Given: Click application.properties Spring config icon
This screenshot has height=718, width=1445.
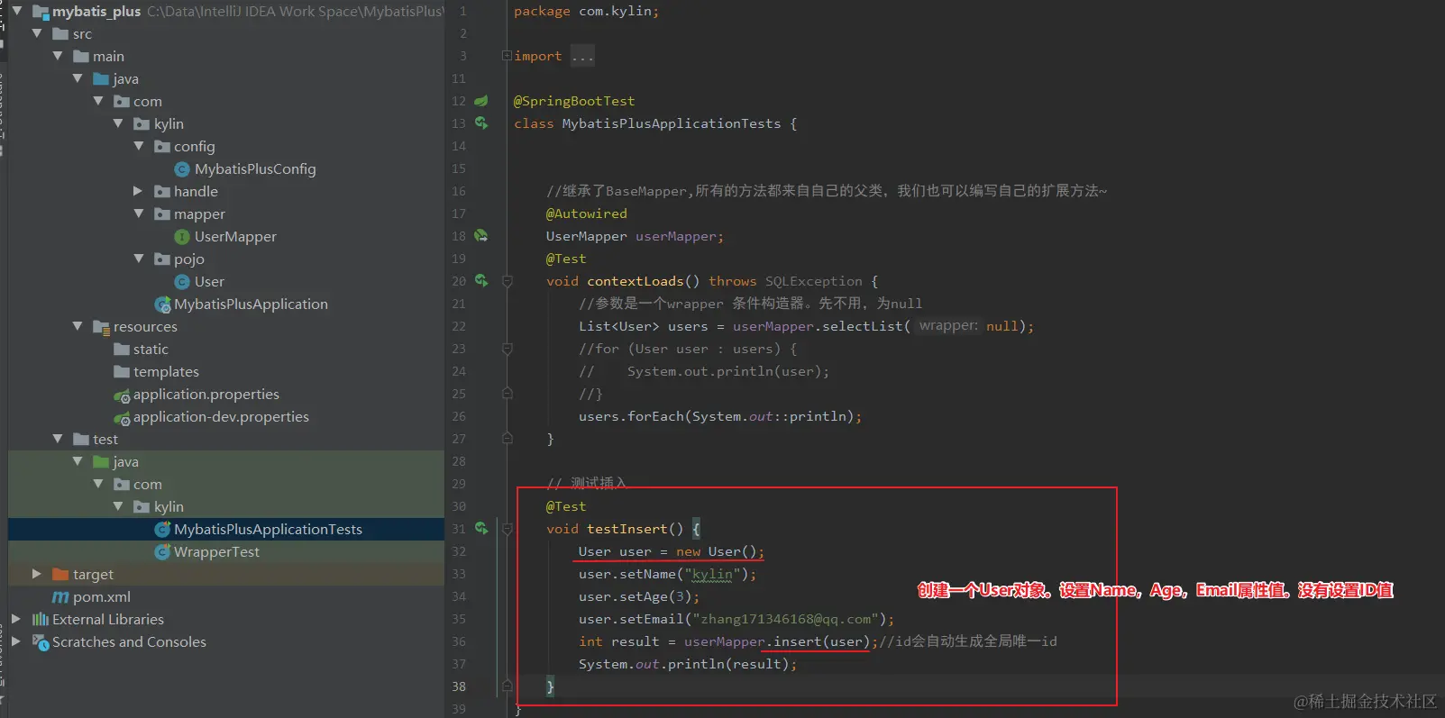Looking at the screenshot, I should [x=122, y=395].
